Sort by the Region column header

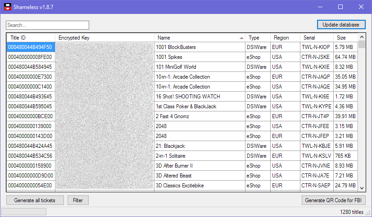[x=285, y=38]
